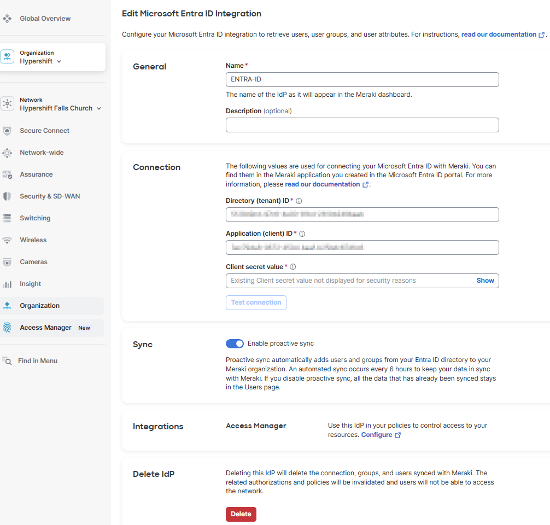
Task: Click the Organization Hypershift icon tile
Action: [x=7, y=56]
